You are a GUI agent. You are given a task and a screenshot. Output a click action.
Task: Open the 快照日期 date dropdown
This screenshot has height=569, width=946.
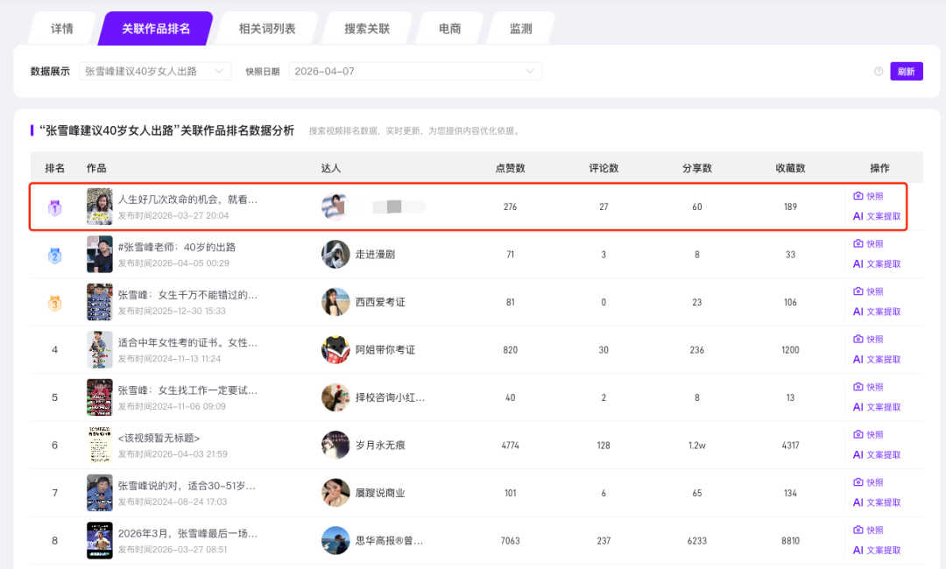[x=414, y=72]
